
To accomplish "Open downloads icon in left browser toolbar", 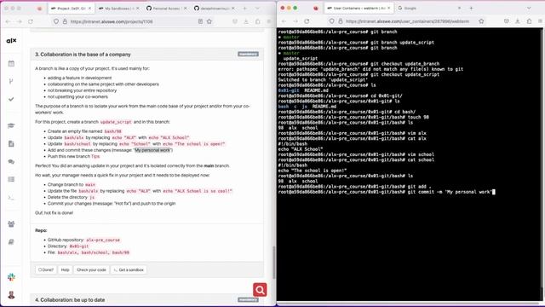I will tap(246, 21).
